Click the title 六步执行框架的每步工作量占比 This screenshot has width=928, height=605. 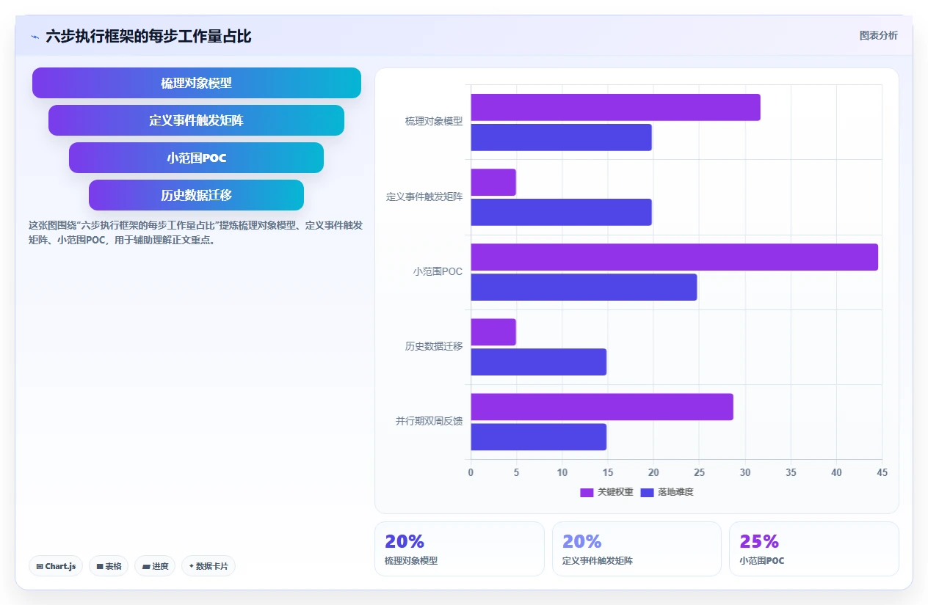tap(148, 37)
